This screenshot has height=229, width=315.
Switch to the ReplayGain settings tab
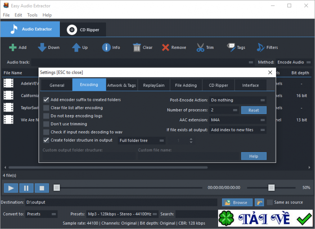coord(154,85)
